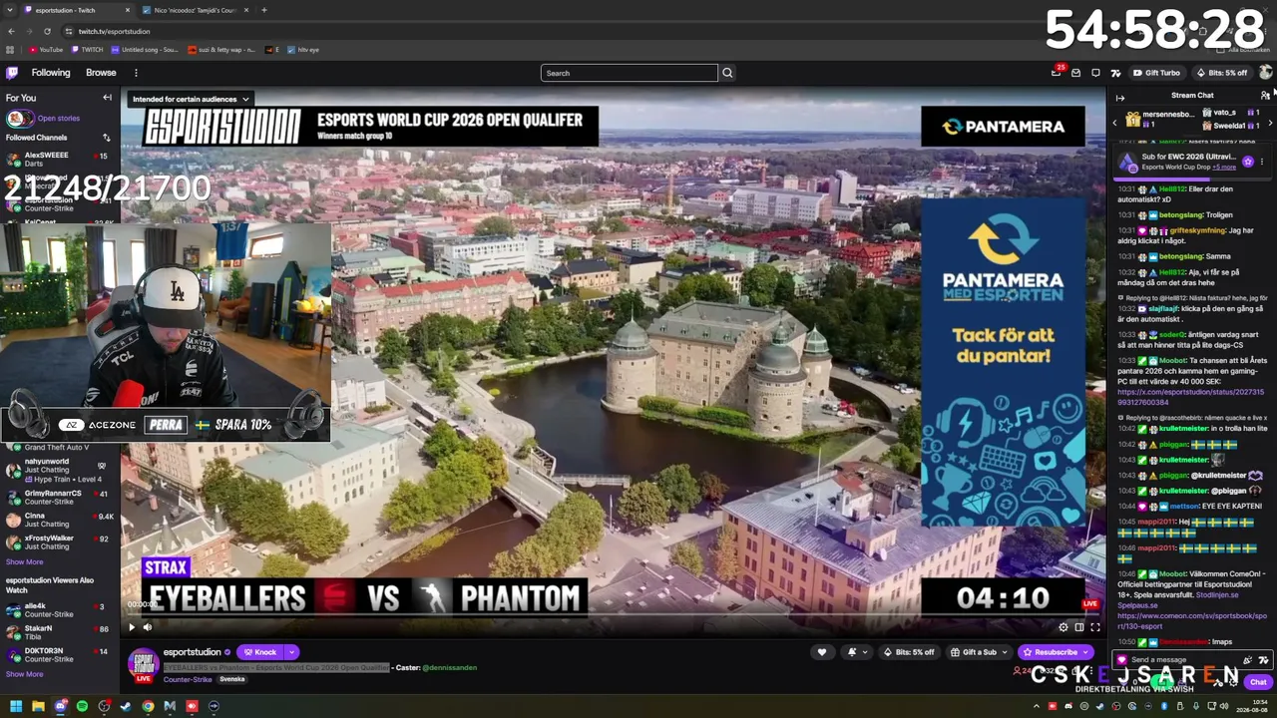
Task: Submit with the search magnifier button
Action: [x=727, y=73]
